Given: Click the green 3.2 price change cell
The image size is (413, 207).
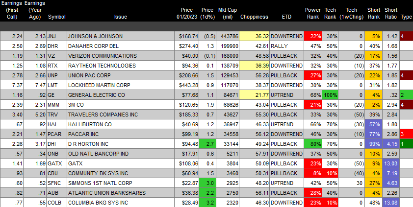Looking at the screenshot, I should tap(207, 203).
